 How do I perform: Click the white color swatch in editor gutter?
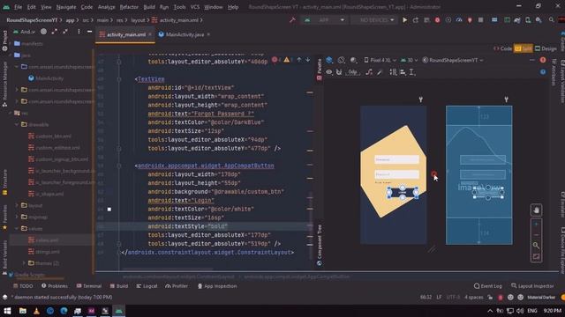(x=109, y=210)
